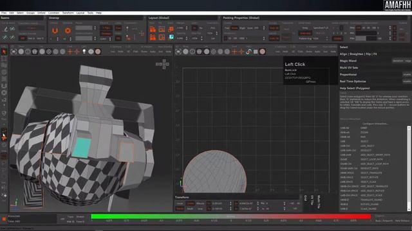Toggle the 3D button in 3D viewport toolbar
Image resolution: width=412 pixels, height=231 pixels.
tap(128, 51)
